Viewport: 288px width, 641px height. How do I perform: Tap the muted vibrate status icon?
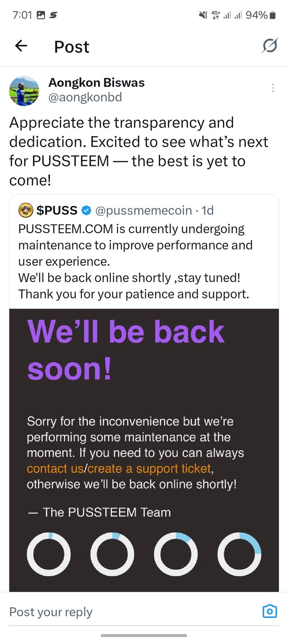pyautogui.click(x=202, y=15)
